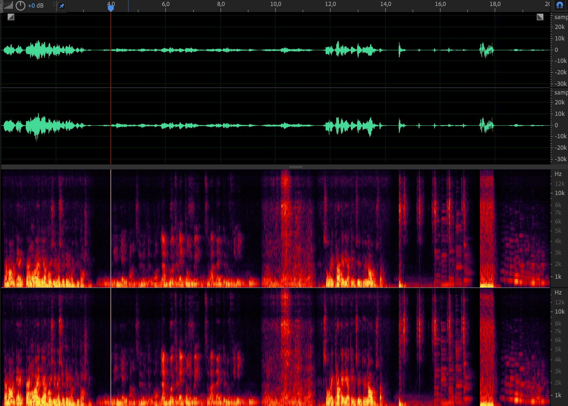Click the HUD grip handle at left
568x406 pixels.
1,6
